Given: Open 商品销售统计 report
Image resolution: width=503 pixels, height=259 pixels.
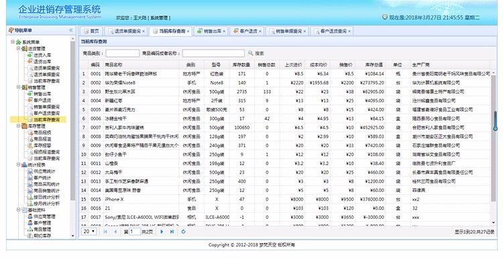Looking at the screenshot, I should pos(46,191).
